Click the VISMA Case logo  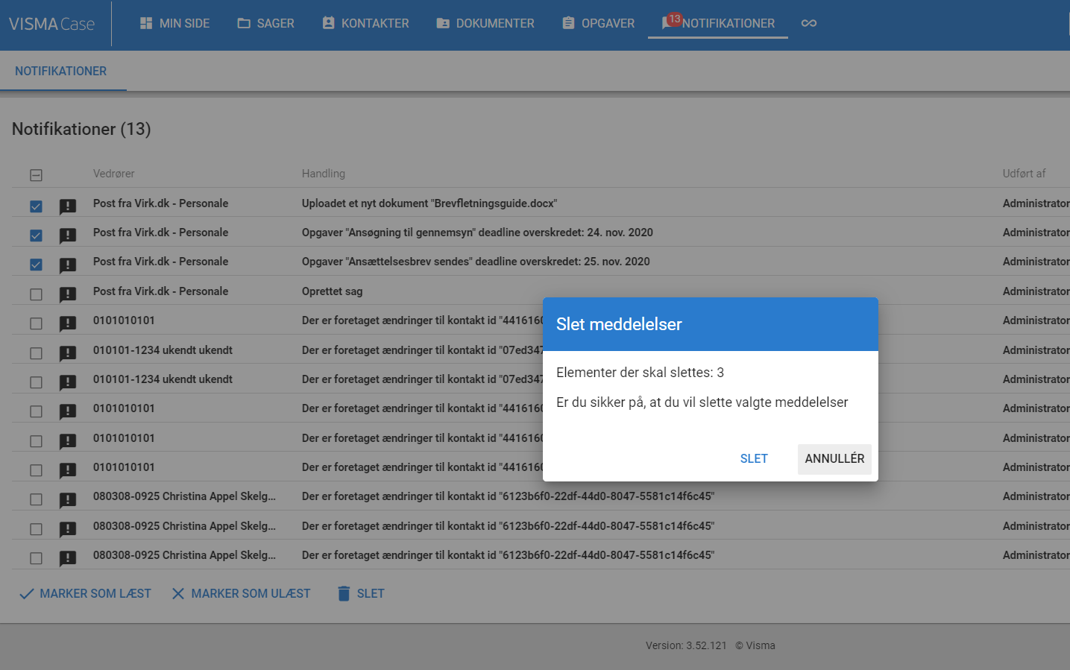click(x=51, y=24)
